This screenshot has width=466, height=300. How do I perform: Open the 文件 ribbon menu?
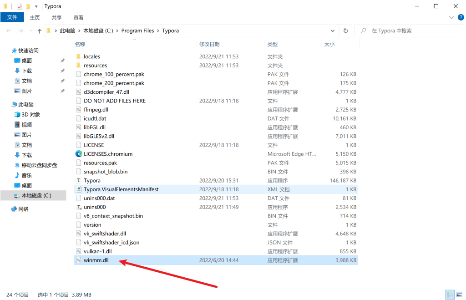pos(12,17)
